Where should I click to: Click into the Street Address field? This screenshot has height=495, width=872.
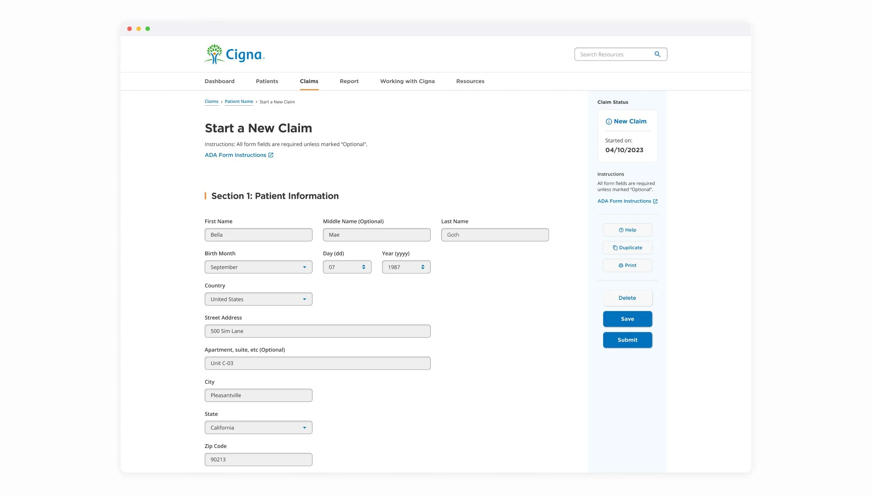pos(317,331)
